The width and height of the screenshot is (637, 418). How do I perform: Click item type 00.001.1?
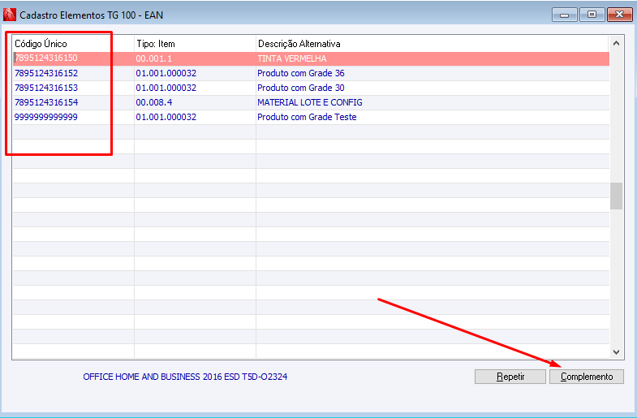tap(153, 58)
